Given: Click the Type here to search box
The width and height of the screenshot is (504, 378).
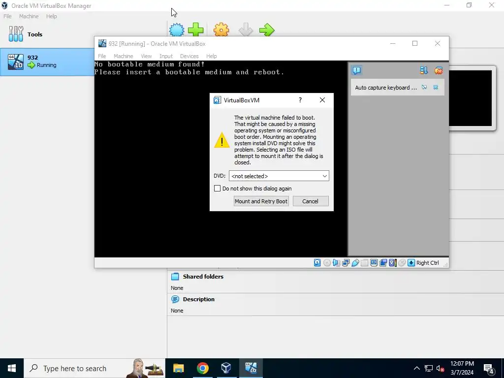Looking at the screenshot, I should click(94, 368).
